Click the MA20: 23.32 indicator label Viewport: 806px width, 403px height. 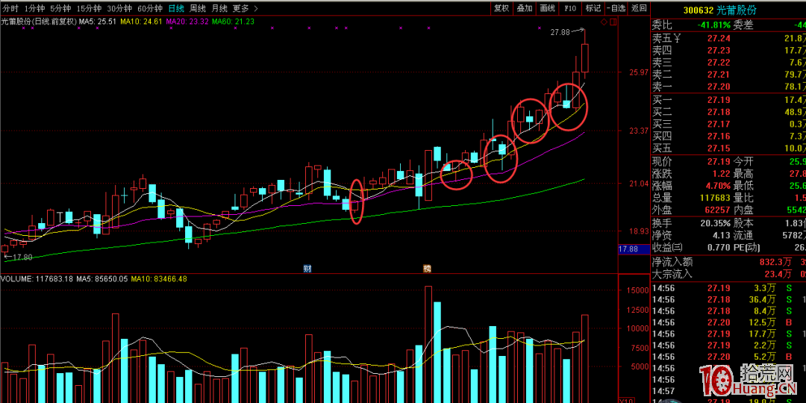click(187, 22)
